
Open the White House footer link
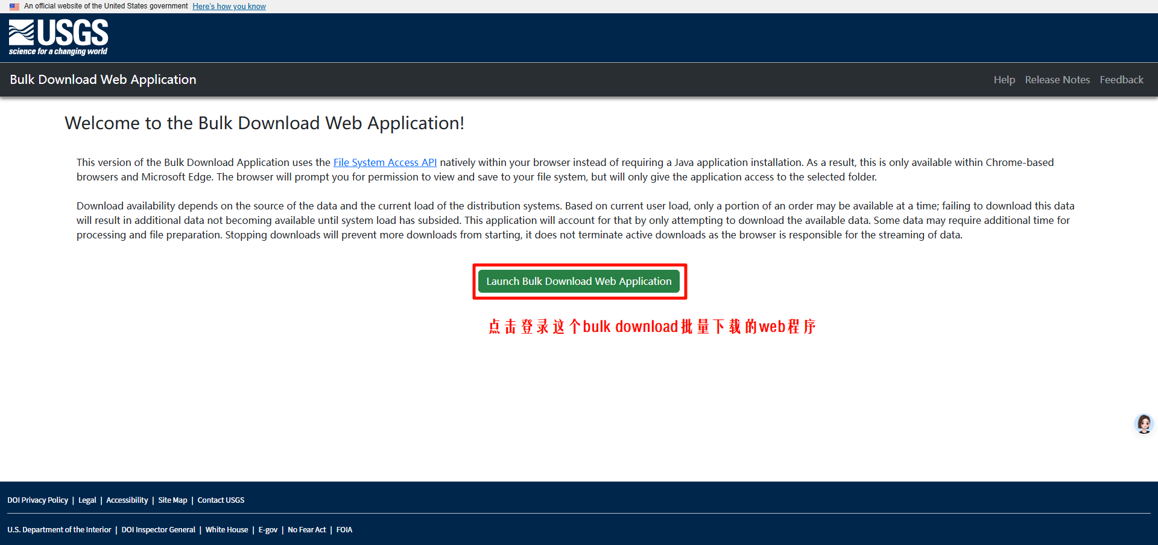pyautogui.click(x=227, y=530)
